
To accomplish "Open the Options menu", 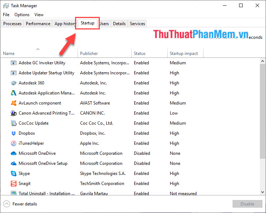I will click(x=22, y=15).
